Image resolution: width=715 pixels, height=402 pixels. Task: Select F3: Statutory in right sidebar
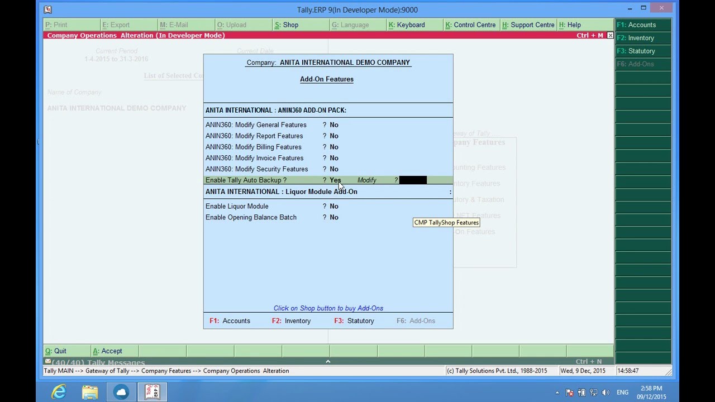coord(643,51)
